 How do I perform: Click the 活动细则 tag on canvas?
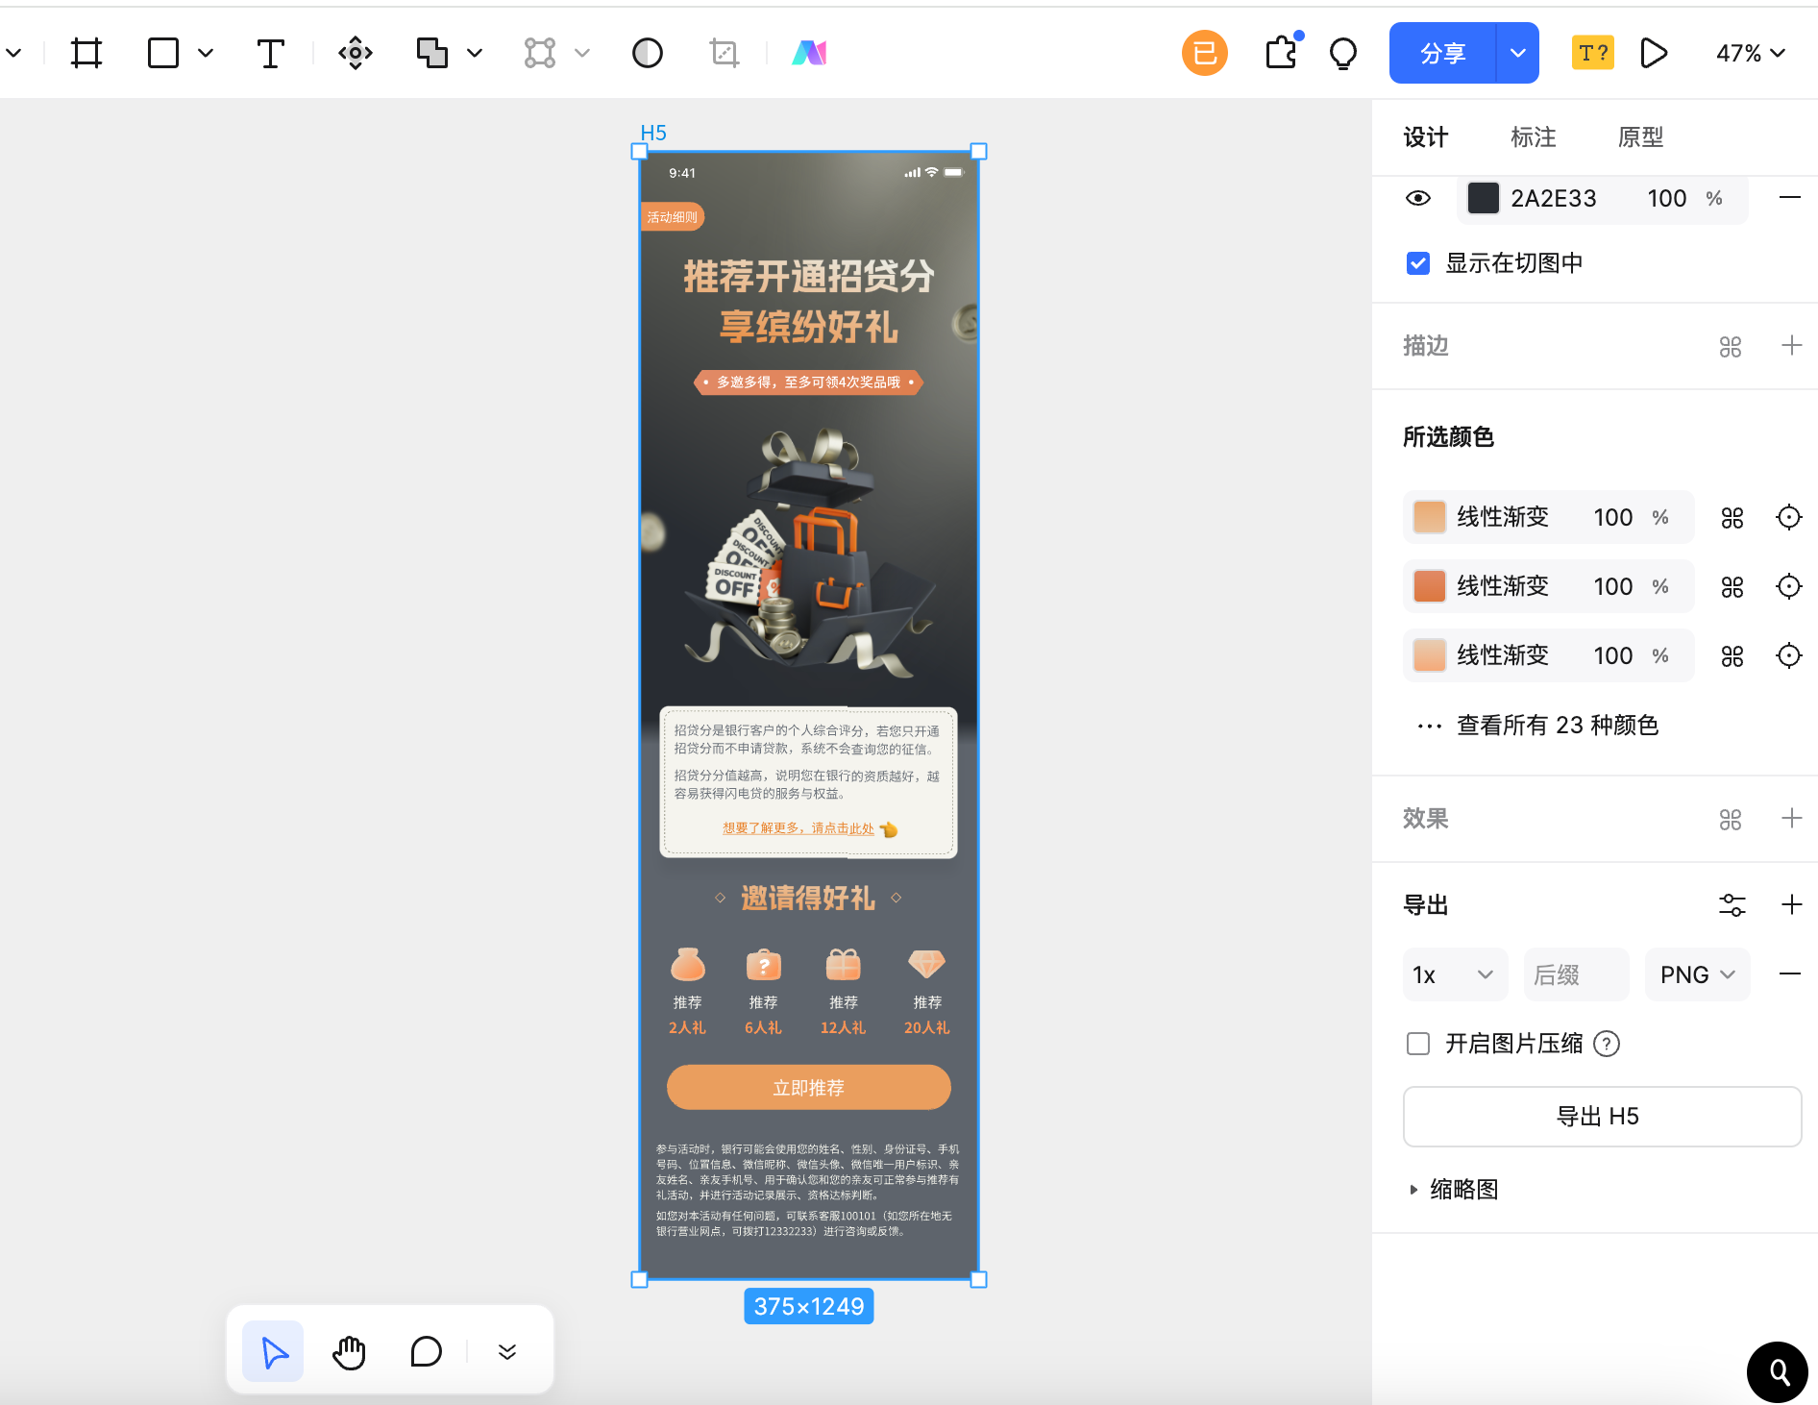[x=673, y=217]
